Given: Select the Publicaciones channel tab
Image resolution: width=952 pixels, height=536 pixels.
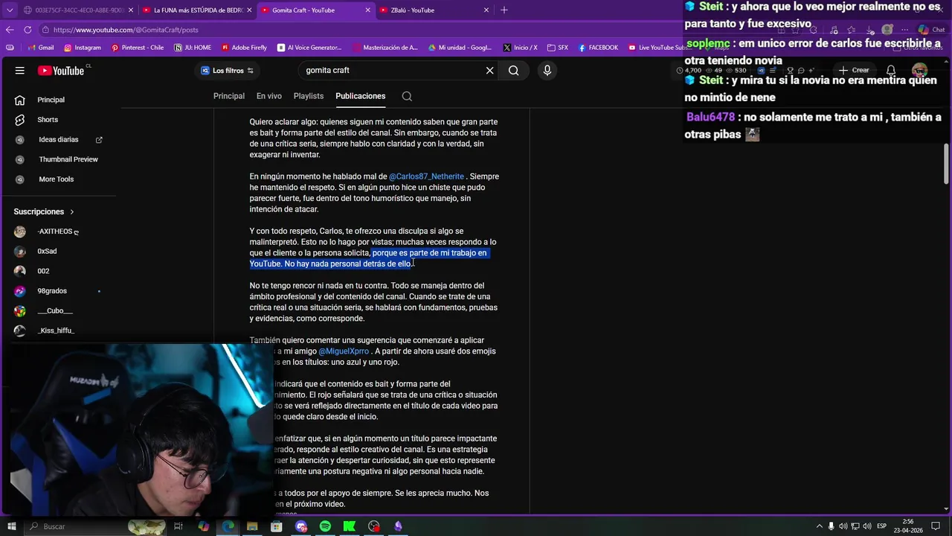Looking at the screenshot, I should tap(360, 96).
